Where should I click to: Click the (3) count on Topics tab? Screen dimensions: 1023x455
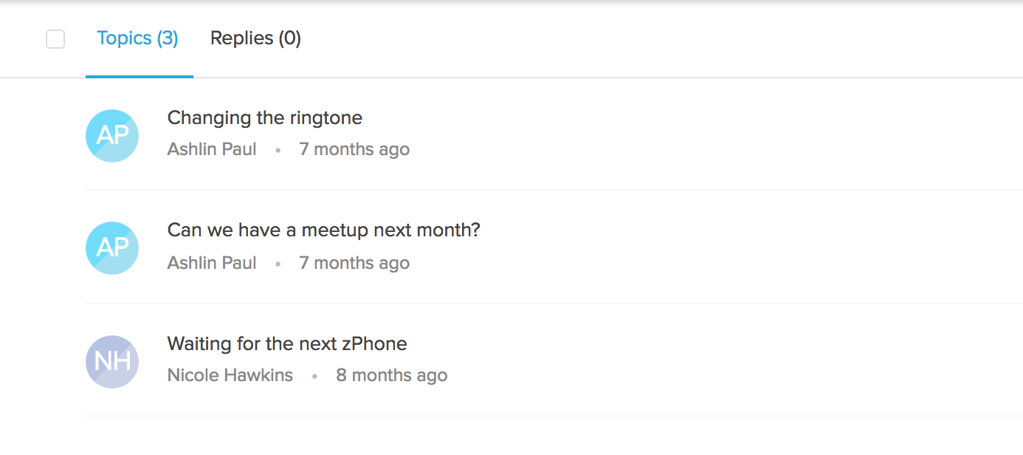(x=167, y=38)
